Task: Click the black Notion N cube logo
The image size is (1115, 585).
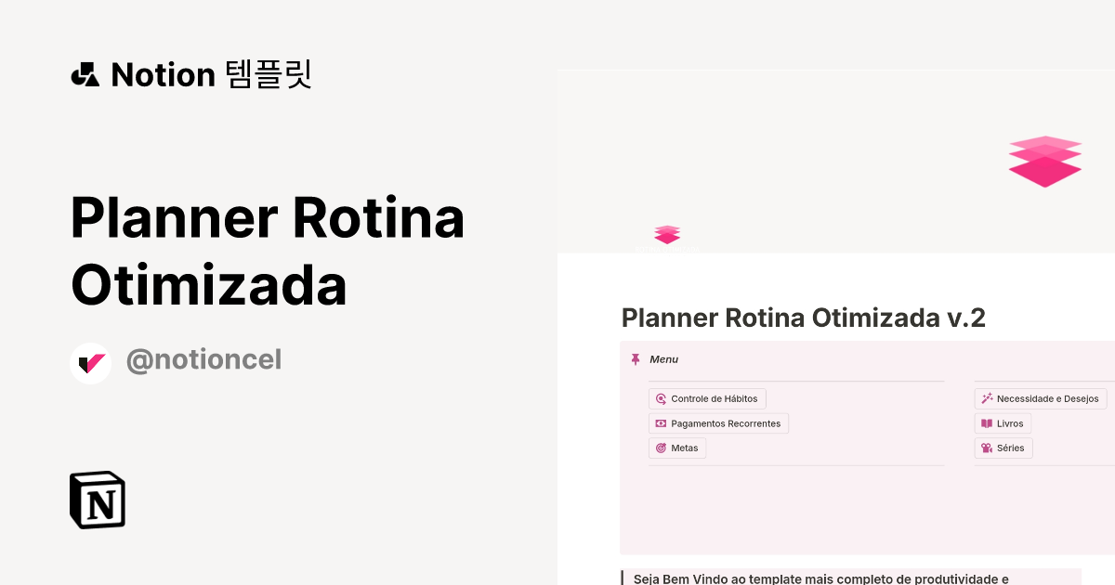Action: [97, 500]
